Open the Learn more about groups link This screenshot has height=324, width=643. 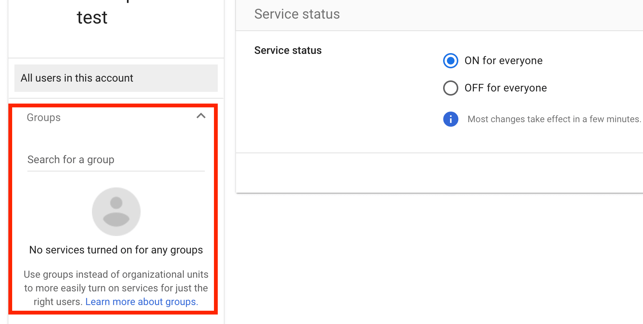click(x=142, y=302)
